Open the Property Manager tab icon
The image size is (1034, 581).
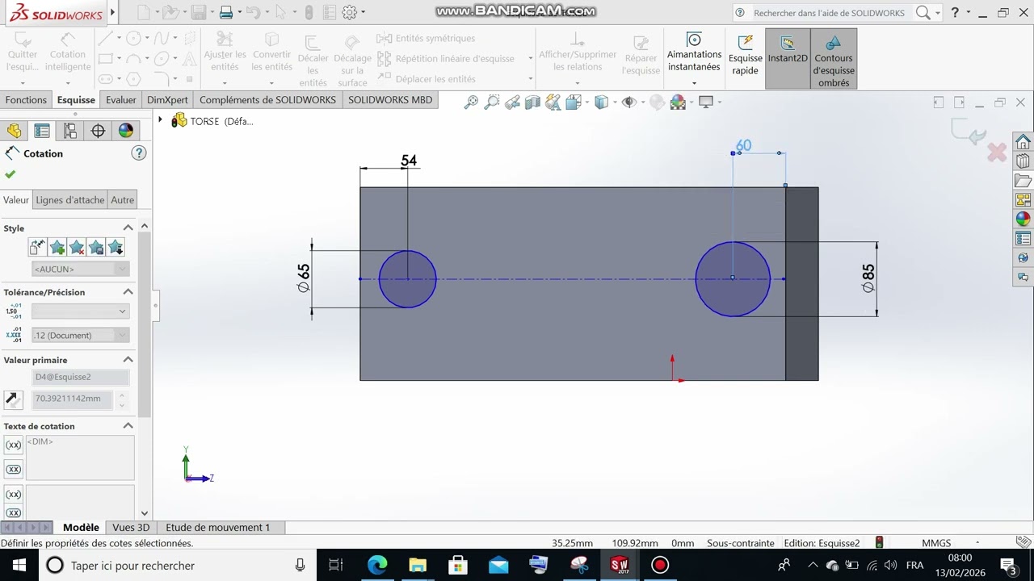point(42,131)
